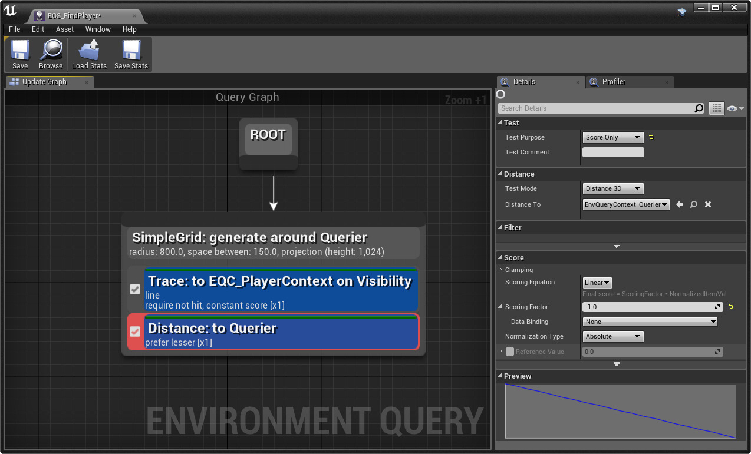Select the Browse toolbar icon
Viewport: 751px width, 454px height.
tap(51, 54)
